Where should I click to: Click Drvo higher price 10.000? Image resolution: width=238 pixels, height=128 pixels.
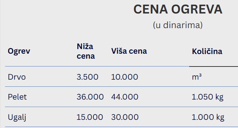(125, 77)
